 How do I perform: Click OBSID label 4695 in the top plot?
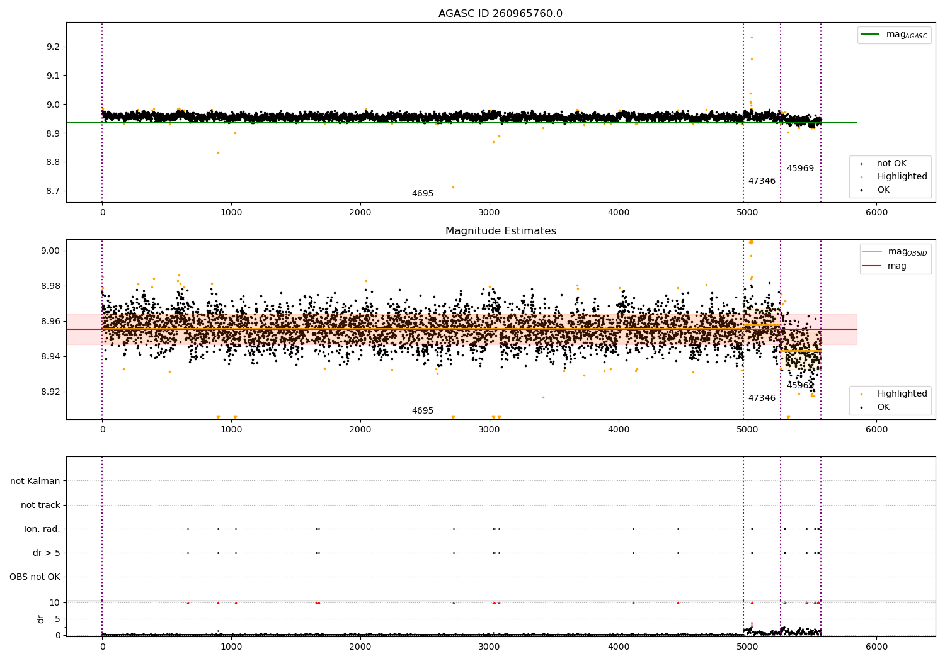pyautogui.click(x=423, y=194)
